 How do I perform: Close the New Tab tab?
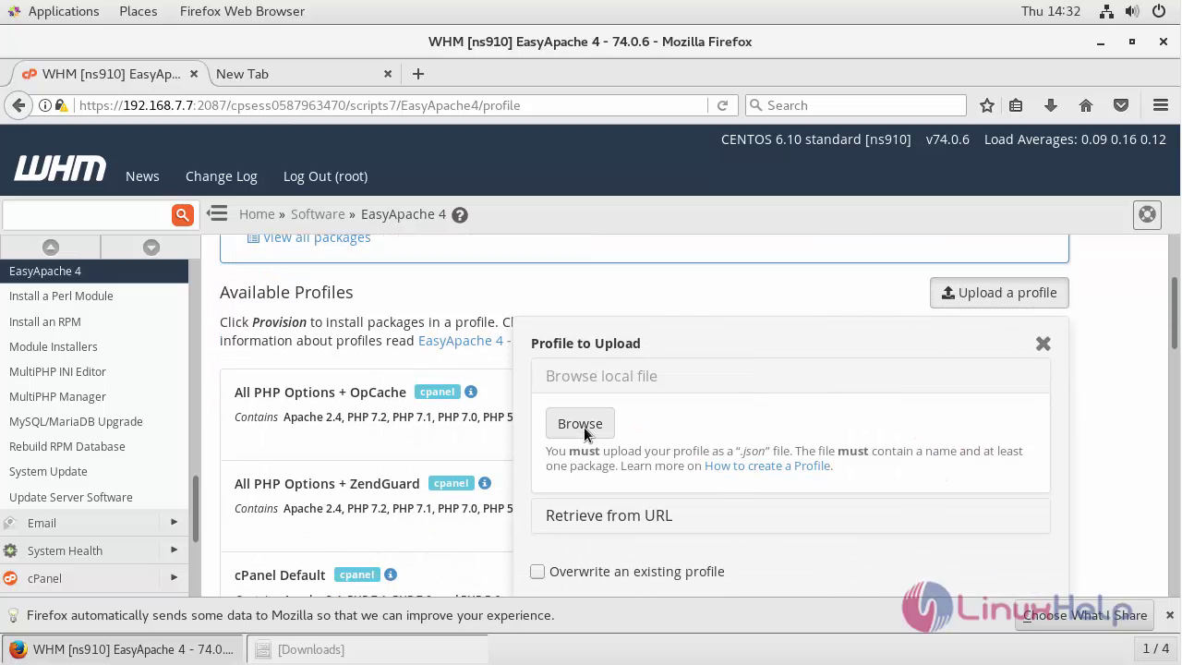point(388,74)
